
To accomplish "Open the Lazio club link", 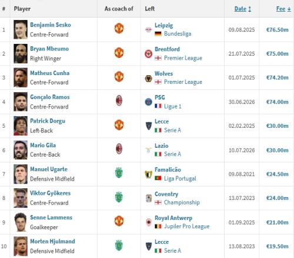I will pos(162,145).
